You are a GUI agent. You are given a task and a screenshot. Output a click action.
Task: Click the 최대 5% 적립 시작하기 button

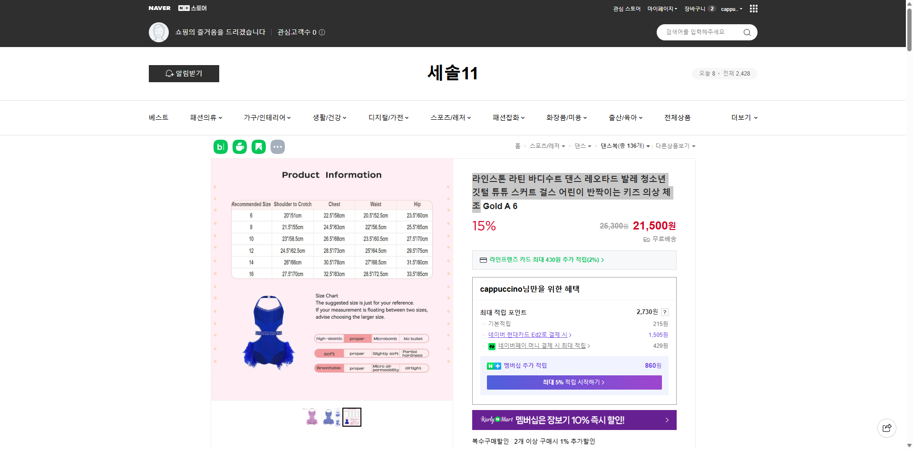coord(574,382)
